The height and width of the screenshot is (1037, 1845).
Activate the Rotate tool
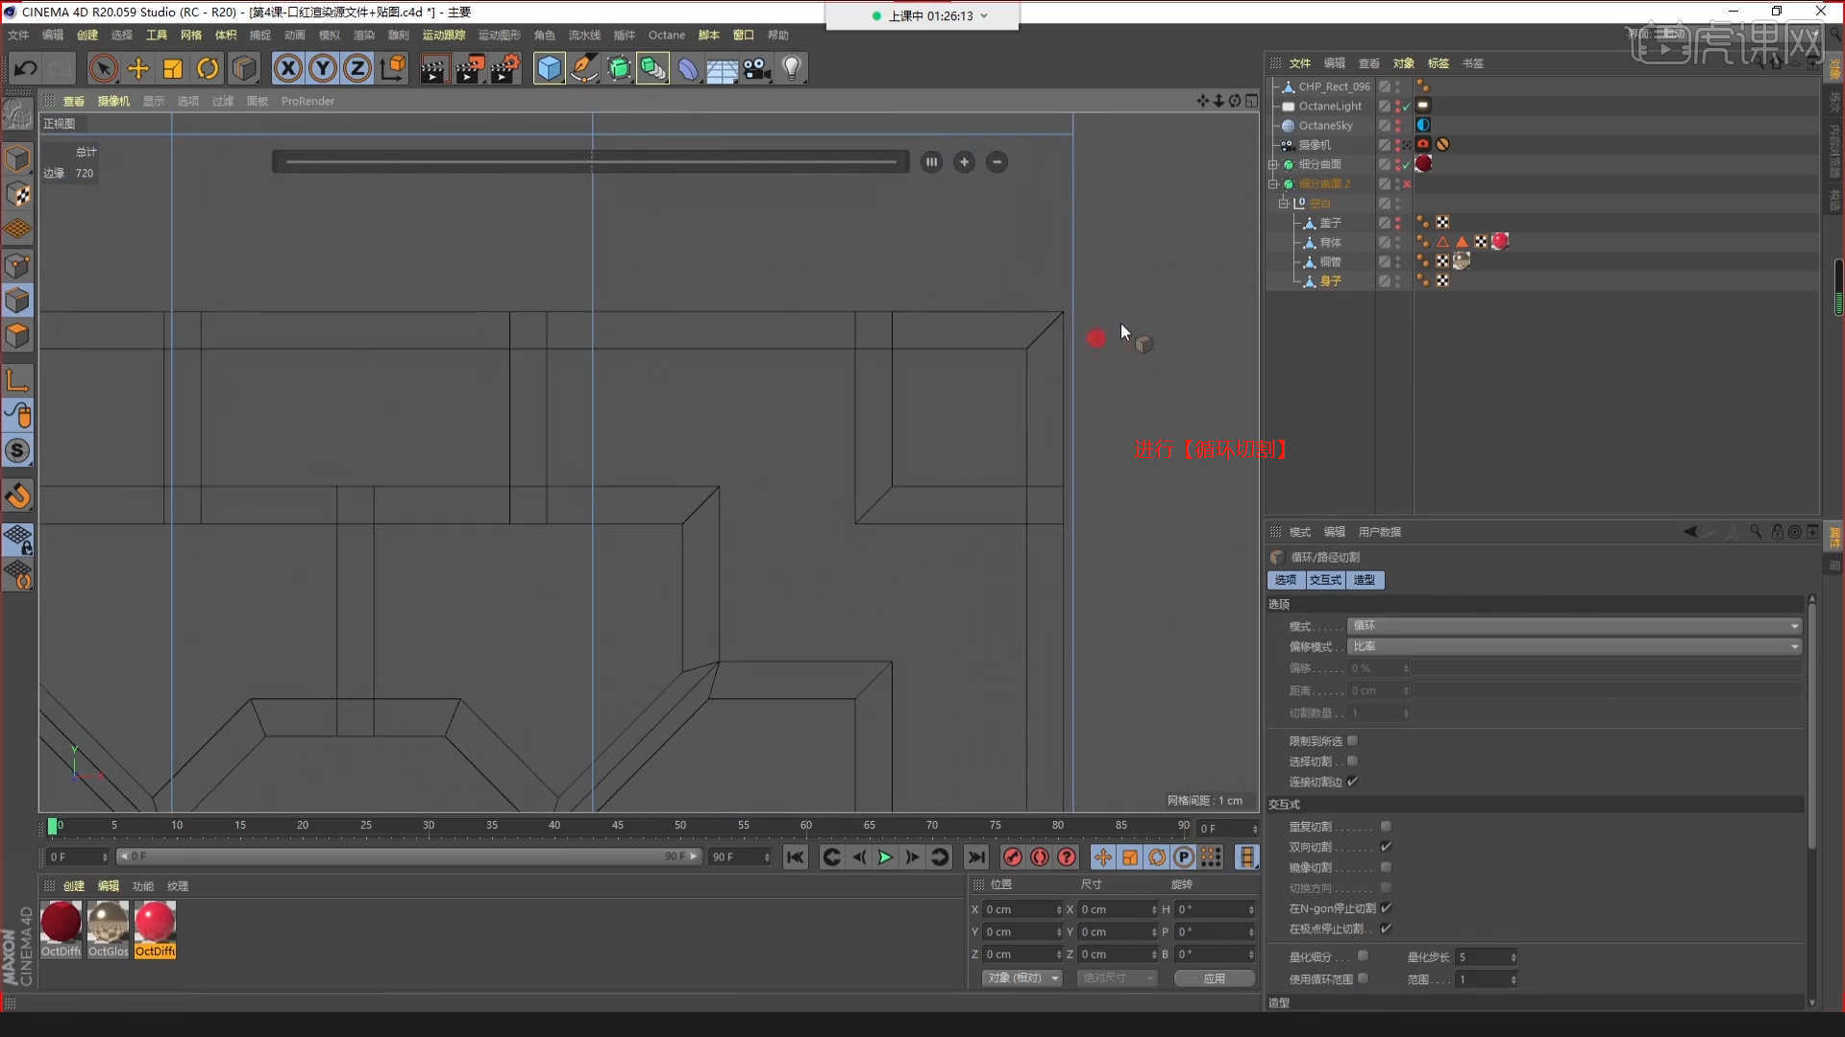[208, 68]
